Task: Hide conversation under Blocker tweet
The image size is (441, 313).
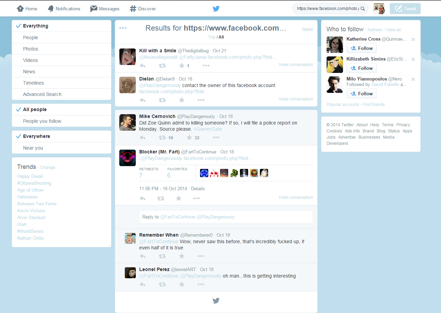Action: 296,197
